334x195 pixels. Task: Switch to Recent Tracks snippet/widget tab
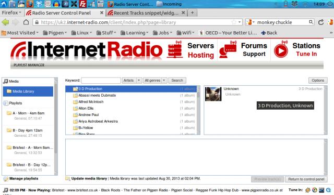point(146,13)
